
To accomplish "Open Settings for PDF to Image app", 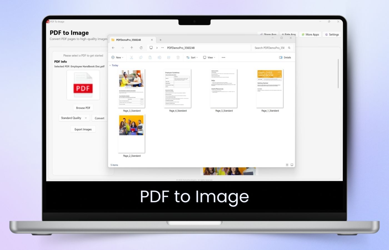I will [x=332, y=34].
